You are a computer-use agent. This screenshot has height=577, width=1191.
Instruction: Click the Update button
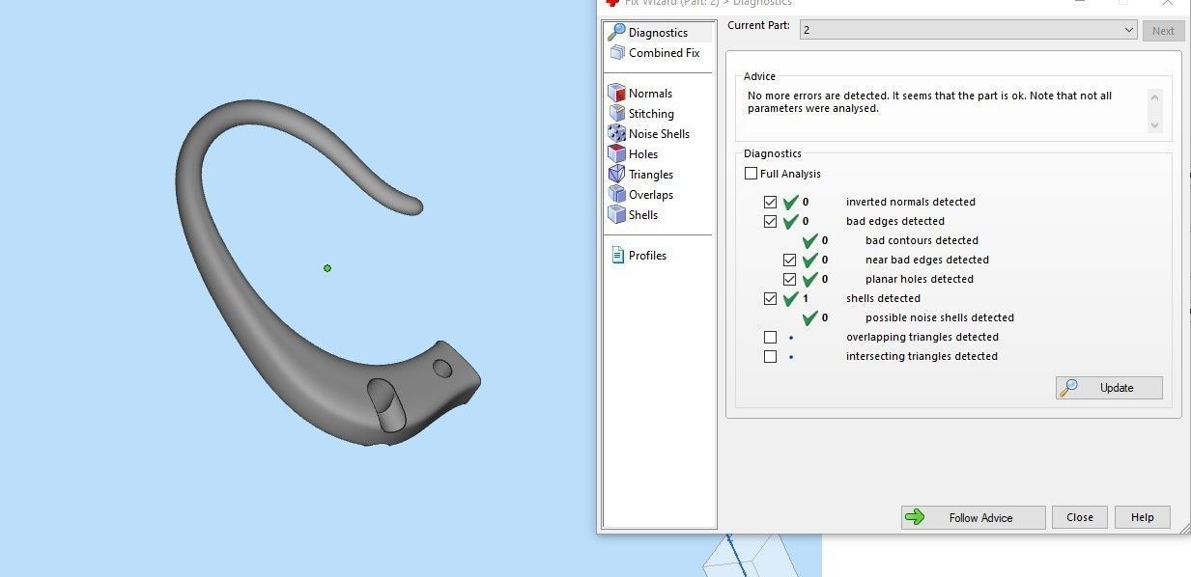(x=1109, y=388)
